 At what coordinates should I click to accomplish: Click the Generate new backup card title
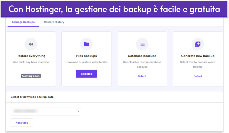coord(198,56)
